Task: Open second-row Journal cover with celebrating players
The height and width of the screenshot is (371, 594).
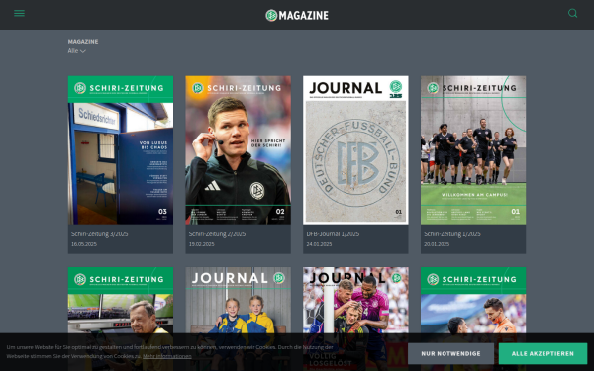Action: [355, 300]
